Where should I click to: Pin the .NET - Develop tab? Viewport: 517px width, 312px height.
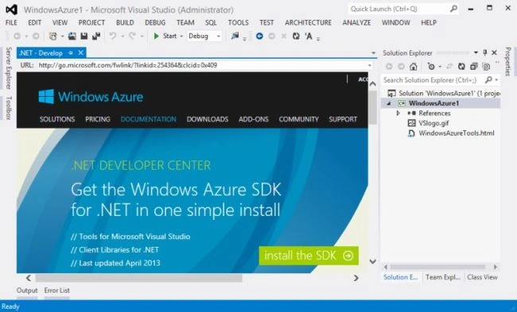pos(71,53)
